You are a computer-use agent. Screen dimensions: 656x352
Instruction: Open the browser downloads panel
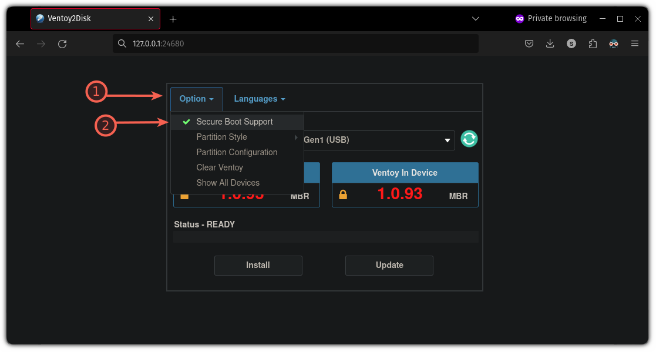click(550, 43)
